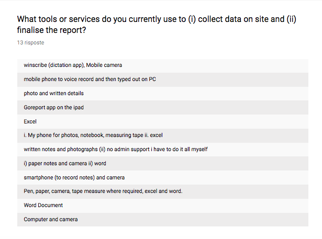Select the 'photo and written details' response
Screen dimensions: 322x239
(x=163, y=94)
